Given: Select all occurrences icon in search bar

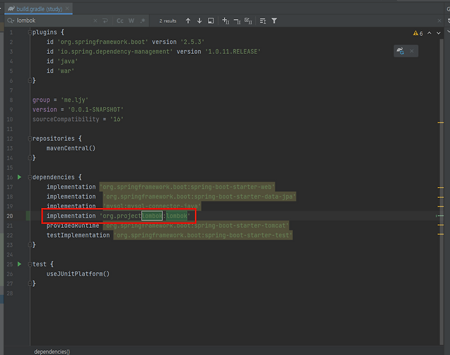Looking at the screenshot, I should (x=248, y=21).
